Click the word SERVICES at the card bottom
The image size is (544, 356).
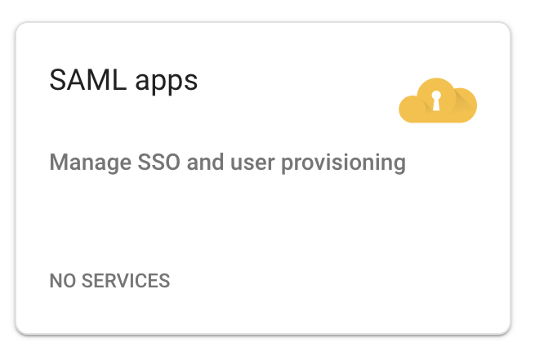pyautogui.click(x=126, y=281)
